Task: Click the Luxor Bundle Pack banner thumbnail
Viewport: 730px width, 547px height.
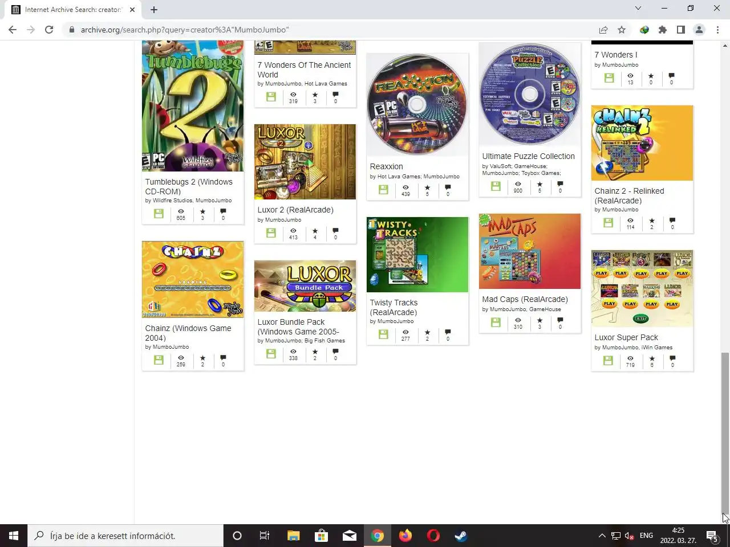Action: tap(305, 286)
